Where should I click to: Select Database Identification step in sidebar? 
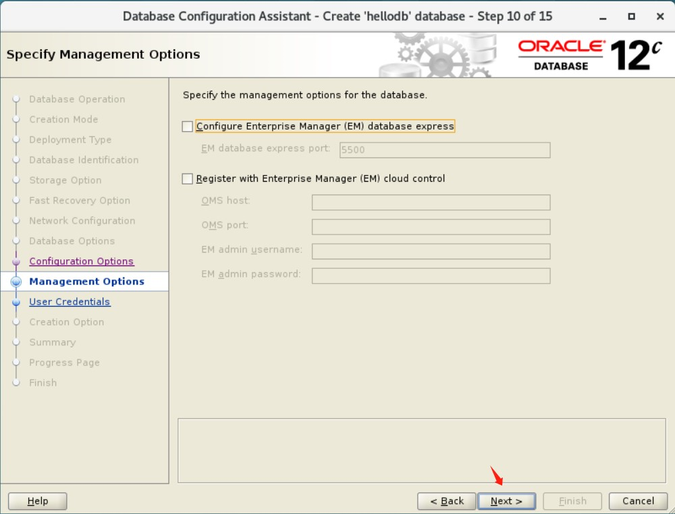[84, 160]
